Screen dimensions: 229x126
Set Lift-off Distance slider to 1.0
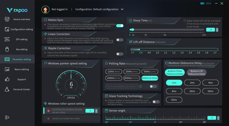157,50
